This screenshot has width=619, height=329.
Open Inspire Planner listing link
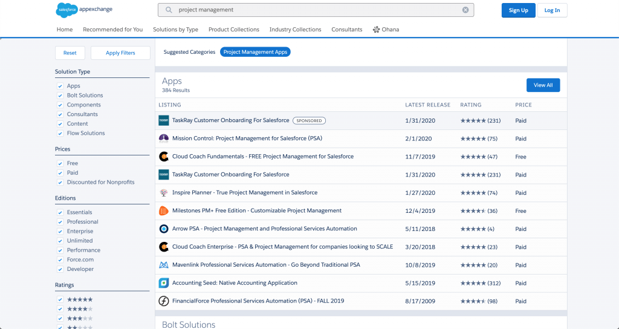tap(245, 193)
